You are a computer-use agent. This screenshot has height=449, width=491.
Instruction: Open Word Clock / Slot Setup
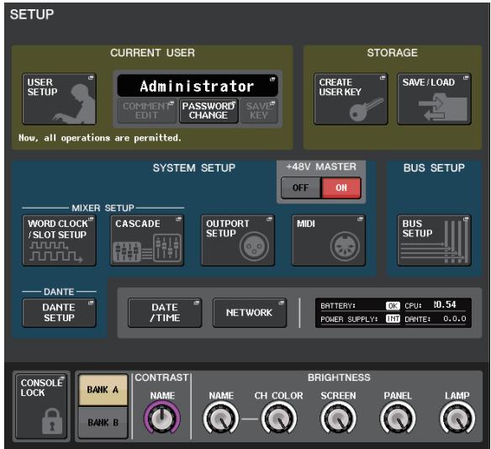[x=59, y=240]
